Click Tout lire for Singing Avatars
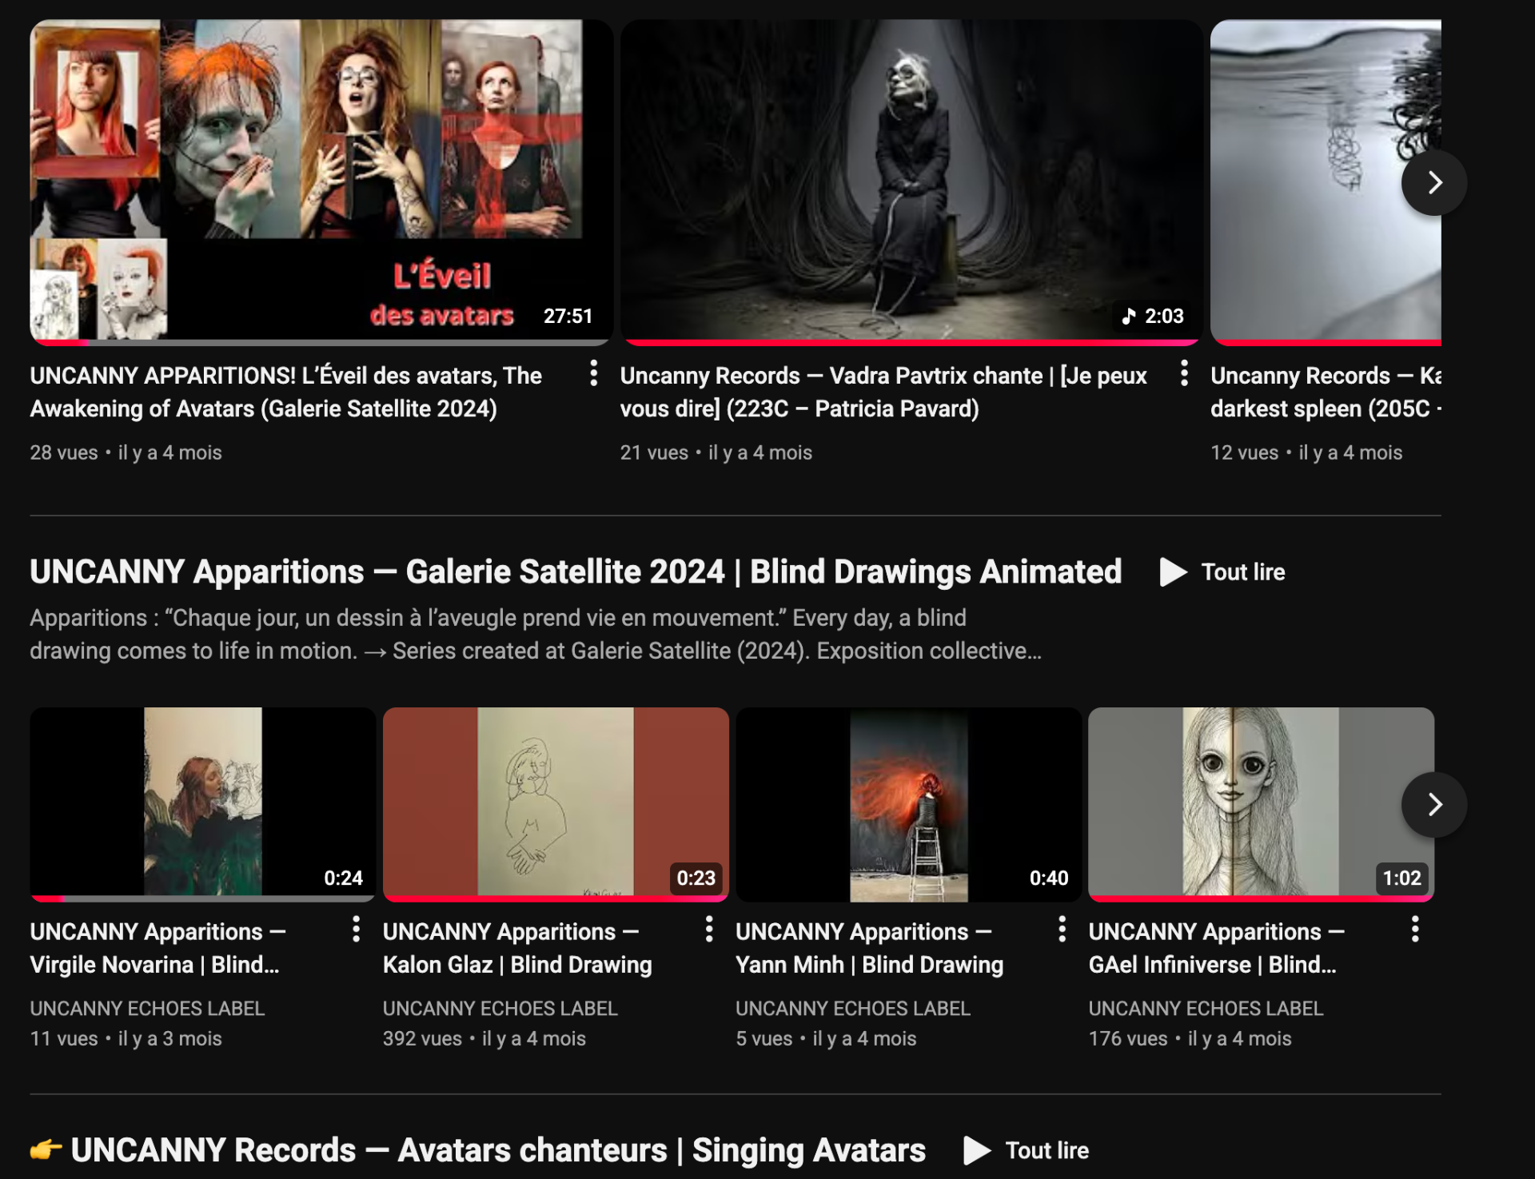This screenshot has height=1179, width=1535. [x=1047, y=1150]
